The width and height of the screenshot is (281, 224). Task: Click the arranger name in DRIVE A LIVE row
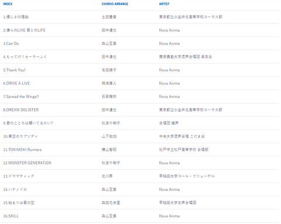(x=109, y=83)
